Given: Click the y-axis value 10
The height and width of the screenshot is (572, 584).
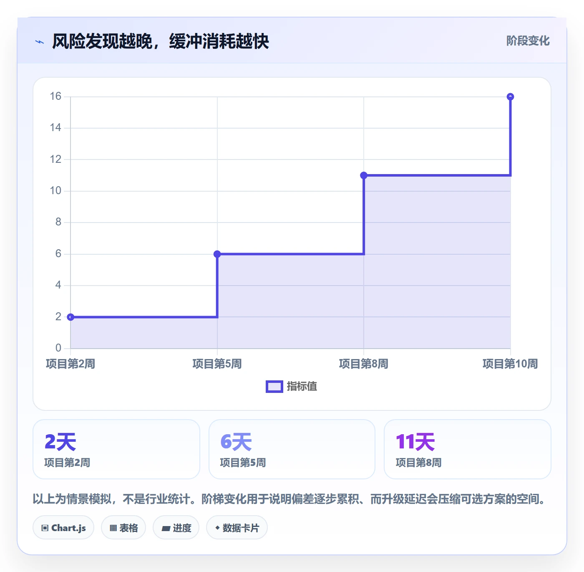Looking at the screenshot, I should (x=55, y=191).
